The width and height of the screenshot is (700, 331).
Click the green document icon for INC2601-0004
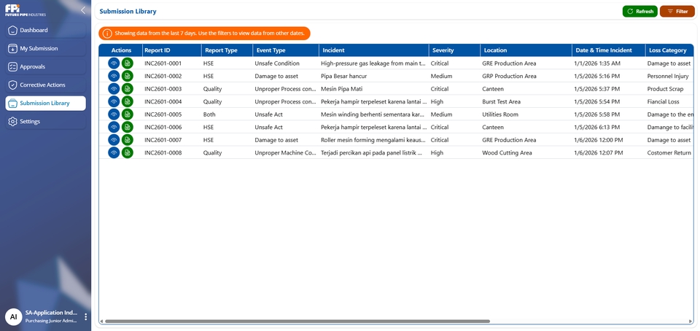pyautogui.click(x=128, y=101)
